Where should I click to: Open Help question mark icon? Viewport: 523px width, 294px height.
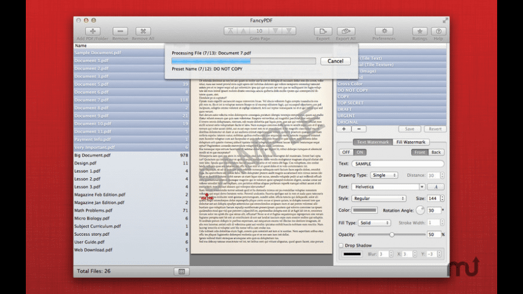coord(439,31)
